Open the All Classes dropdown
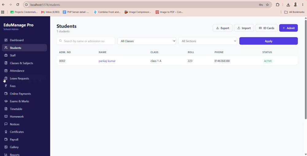 (x=147, y=41)
